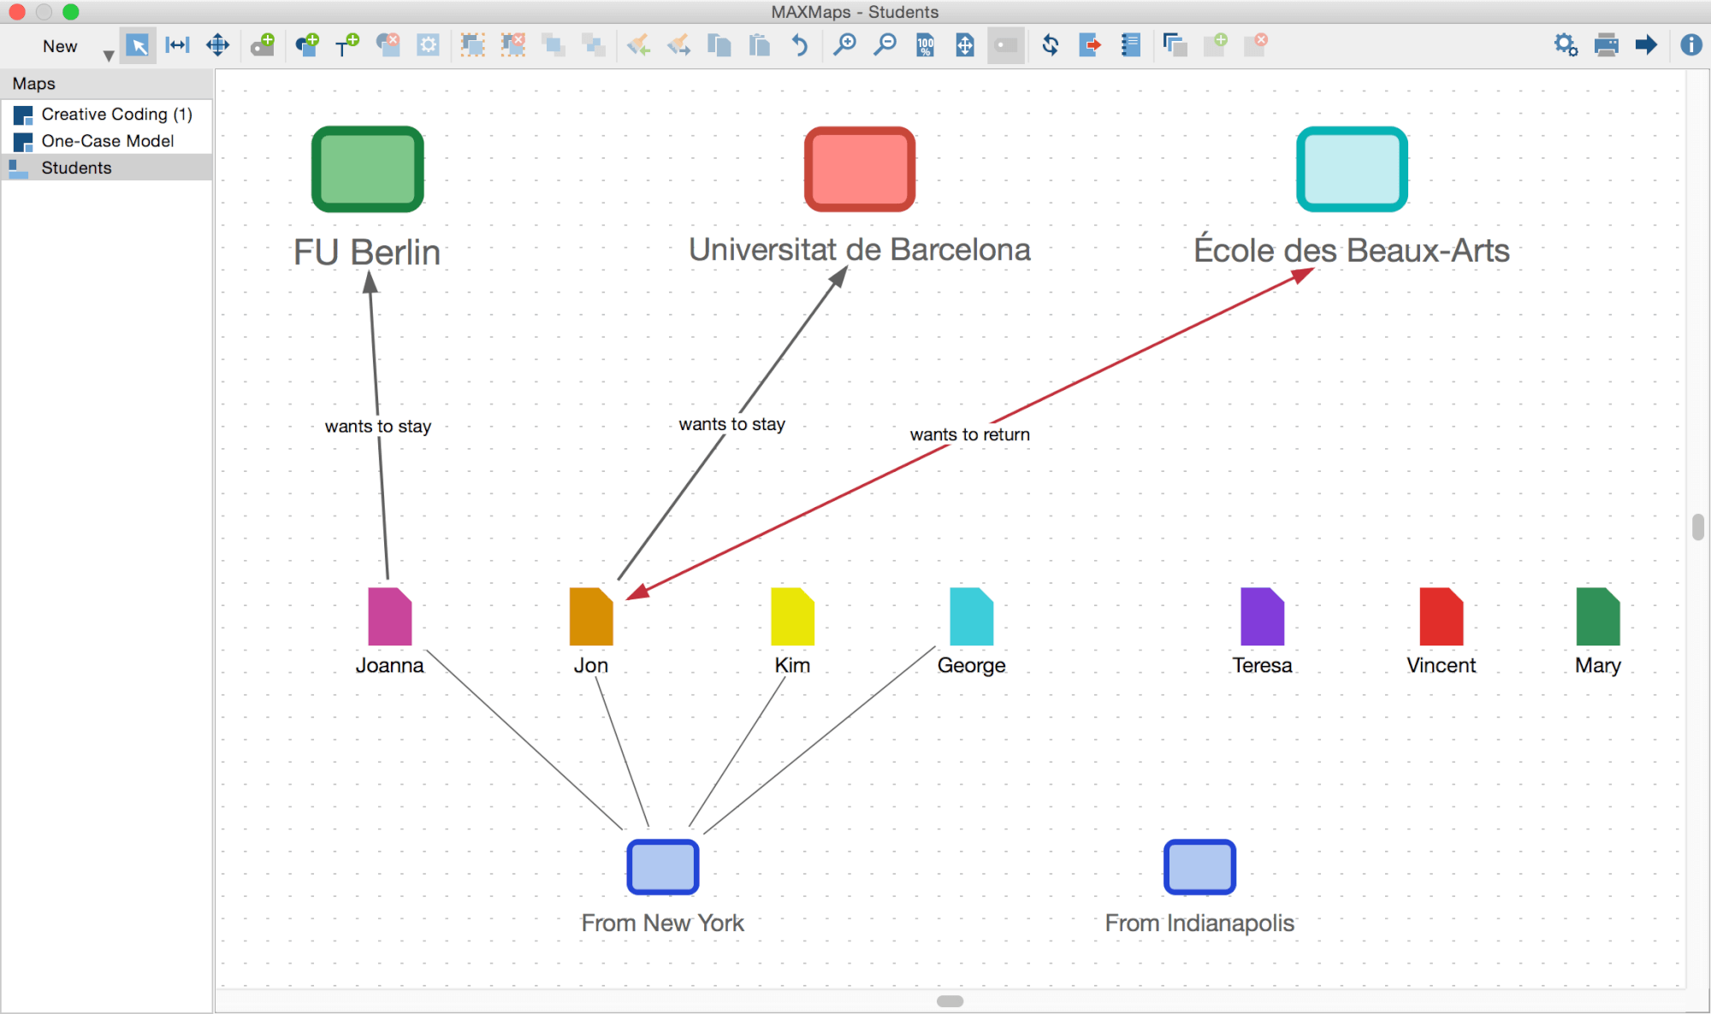Click the add layer icon
Image resolution: width=1711 pixels, height=1014 pixels.
pos(1216,45)
